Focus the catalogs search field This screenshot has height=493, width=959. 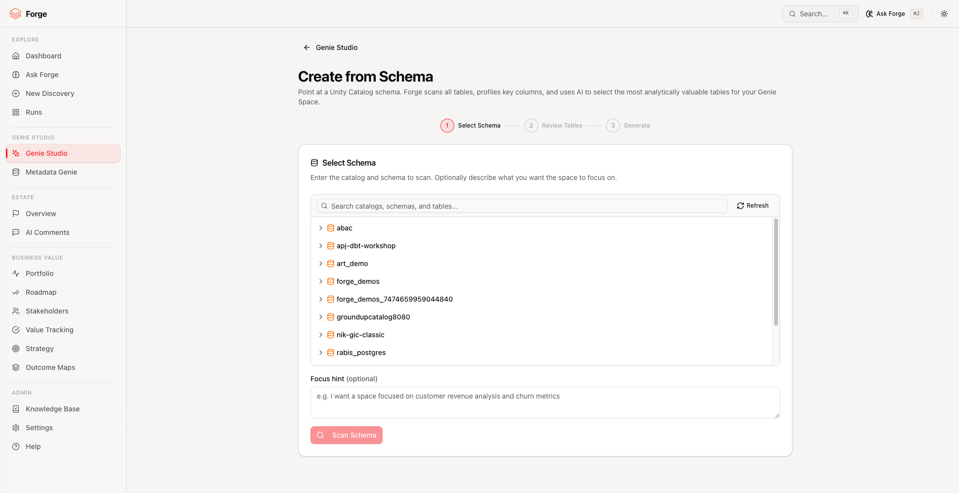(x=522, y=206)
